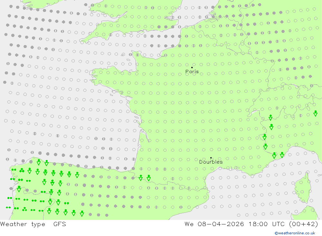This screenshot has height=236, width=322.
Task: Click the Dourbies city label
Action: pos(211,162)
